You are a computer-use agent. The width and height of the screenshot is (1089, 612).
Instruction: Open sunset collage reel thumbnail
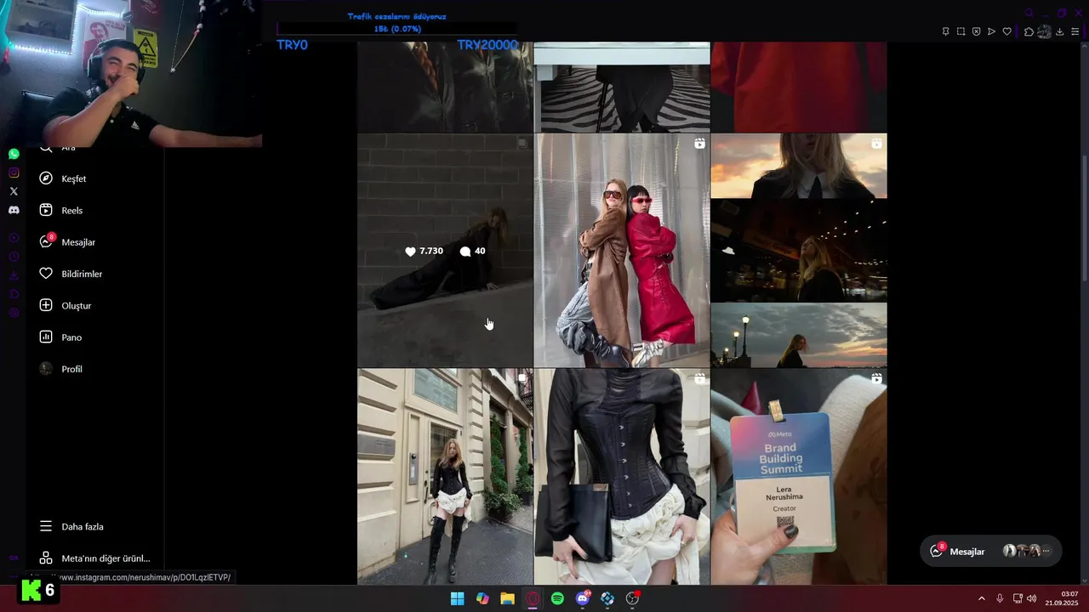pos(799,250)
